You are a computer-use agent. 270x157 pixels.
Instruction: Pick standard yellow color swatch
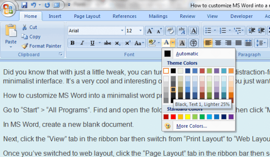coord(188,117)
